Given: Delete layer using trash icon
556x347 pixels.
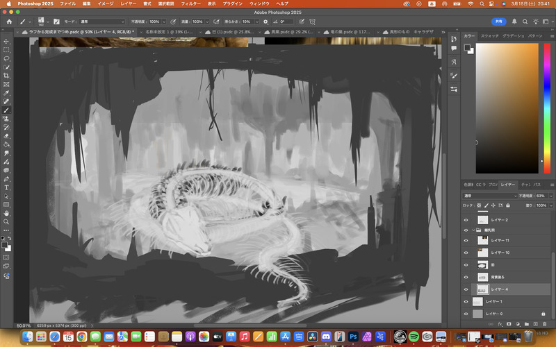Looking at the screenshot, I should 543,323.
